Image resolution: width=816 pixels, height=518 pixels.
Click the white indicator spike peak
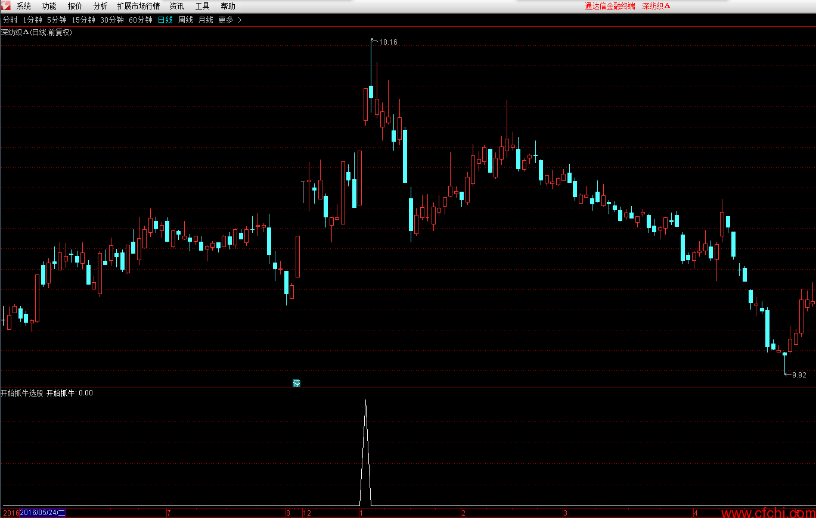[x=365, y=401]
